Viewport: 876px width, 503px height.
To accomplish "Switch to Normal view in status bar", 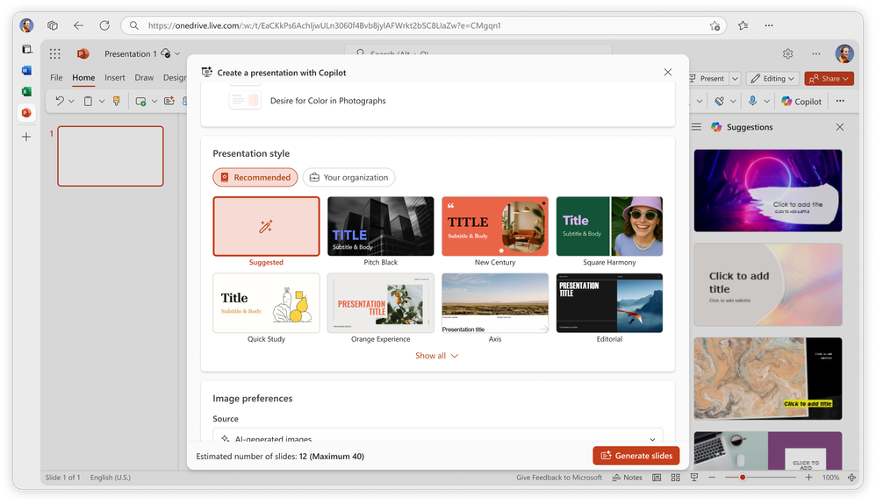I will tap(657, 478).
